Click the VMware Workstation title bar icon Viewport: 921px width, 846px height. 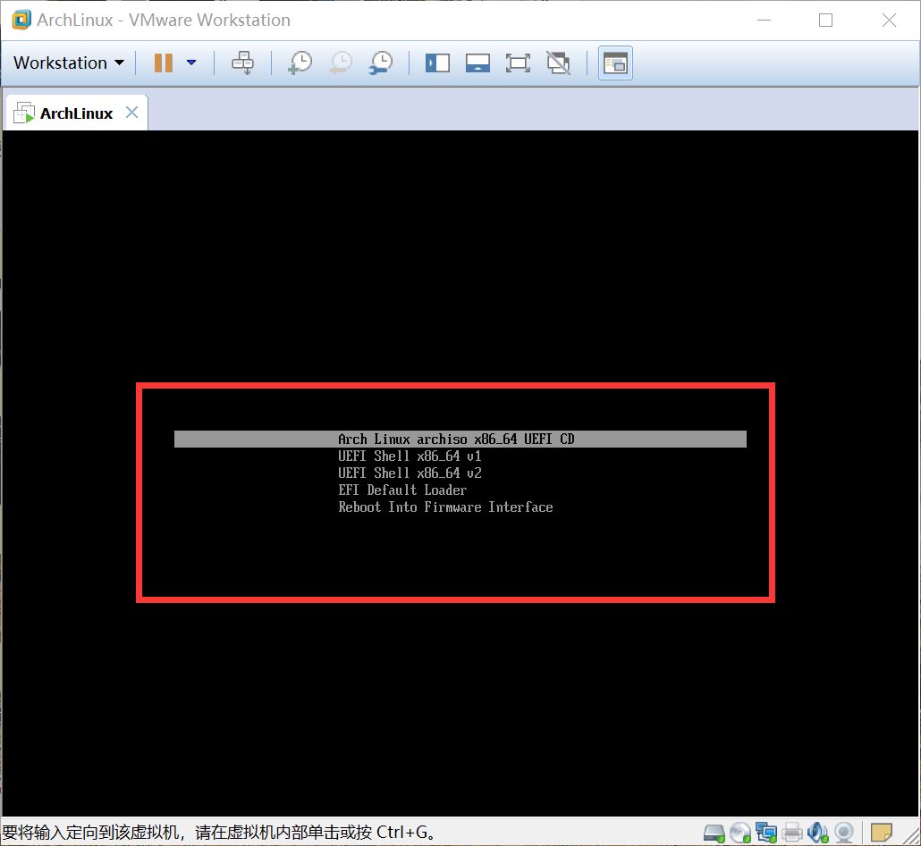(x=21, y=20)
